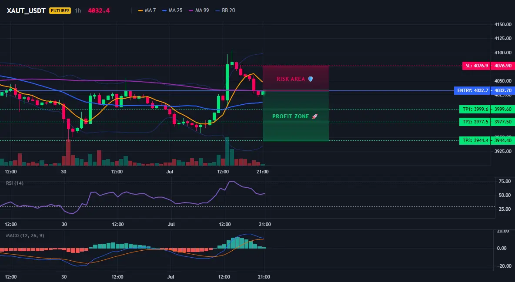Click the 3977.50 price axis tag
Image resolution: width=515 pixels, height=282 pixels.
(502, 122)
